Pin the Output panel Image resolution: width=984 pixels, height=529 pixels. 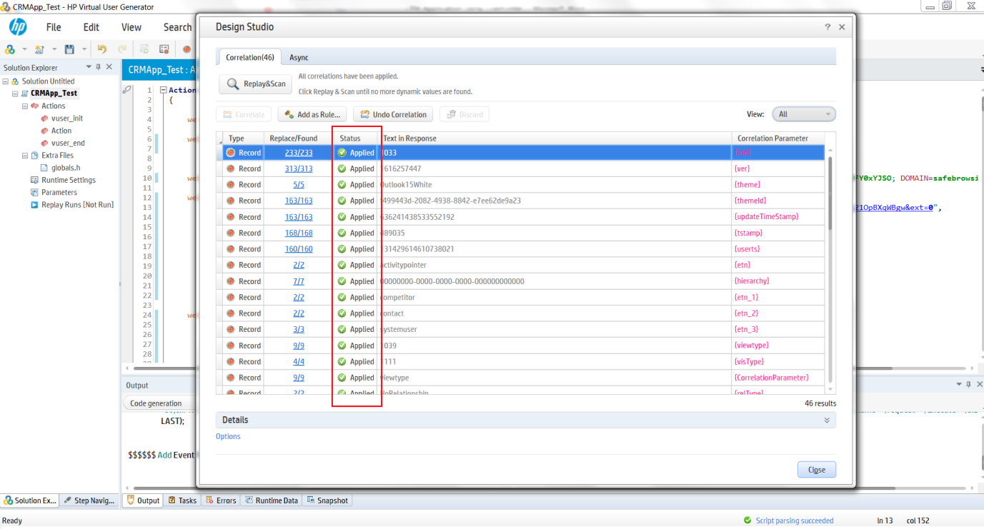tap(969, 384)
